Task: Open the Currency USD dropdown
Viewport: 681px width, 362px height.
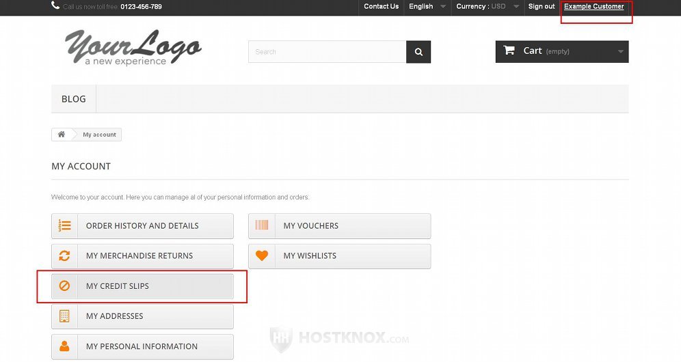Action: 488,7
